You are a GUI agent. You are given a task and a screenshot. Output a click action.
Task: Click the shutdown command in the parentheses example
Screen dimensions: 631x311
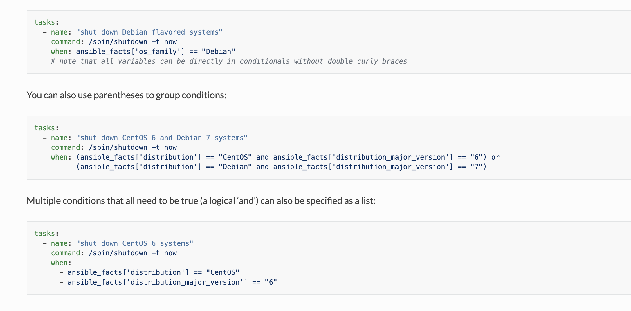pos(133,147)
